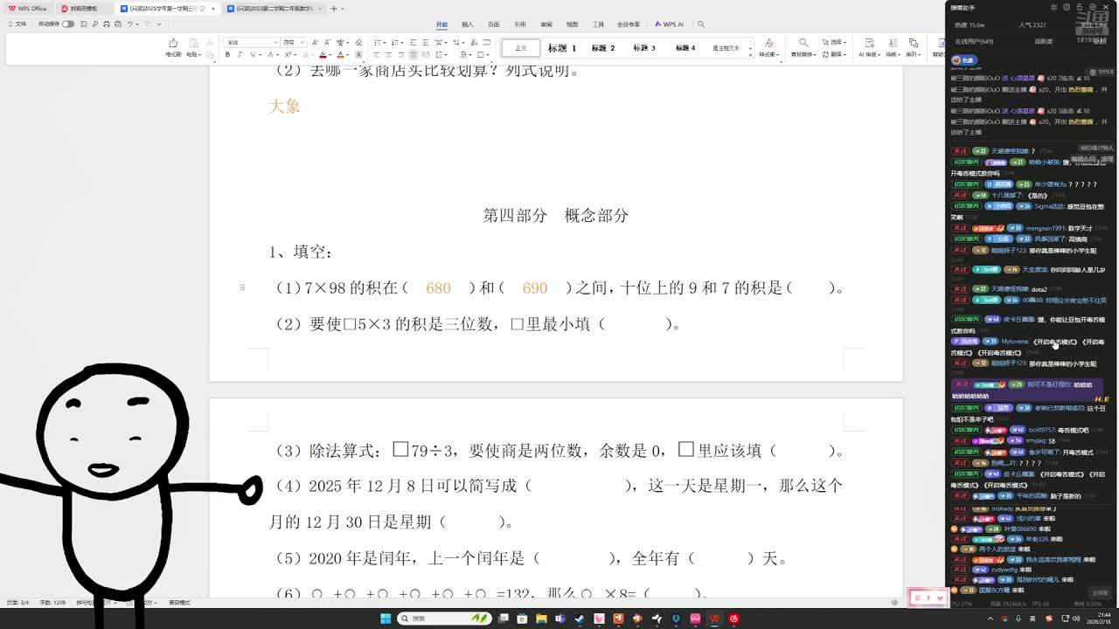Click the new tab plus button
Viewport: 1119px width, 629px height.
pyautogui.click(x=333, y=9)
